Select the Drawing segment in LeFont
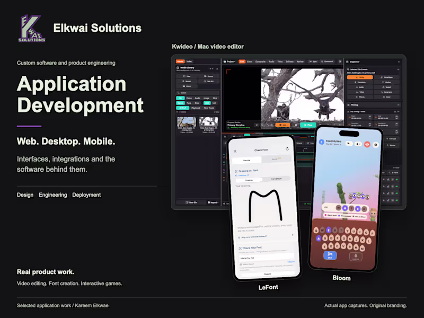 (x=249, y=180)
